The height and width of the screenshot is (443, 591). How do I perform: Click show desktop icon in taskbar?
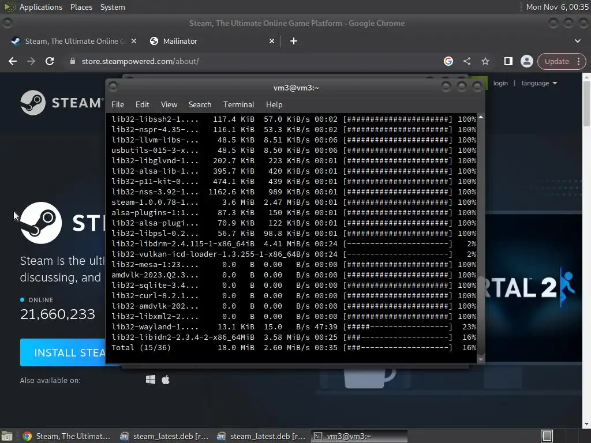click(x=7, y=436)
